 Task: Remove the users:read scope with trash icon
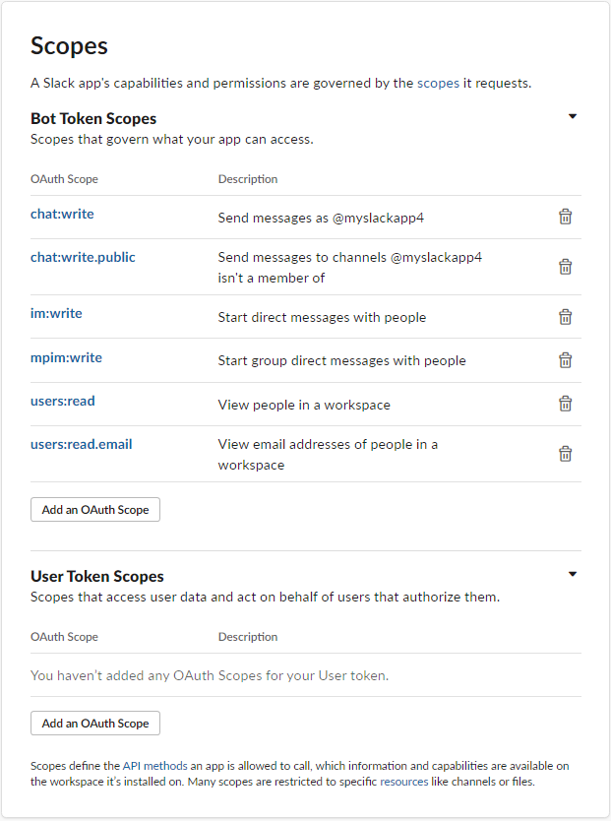pyautogui.click(x=566, y=404)
